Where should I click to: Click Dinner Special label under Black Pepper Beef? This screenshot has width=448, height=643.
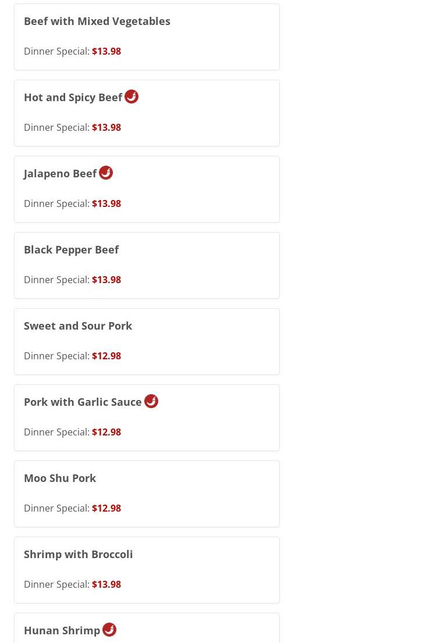tap(56, 280)
